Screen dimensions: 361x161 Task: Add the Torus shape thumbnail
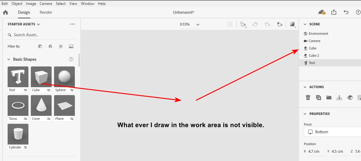[18, 106]
